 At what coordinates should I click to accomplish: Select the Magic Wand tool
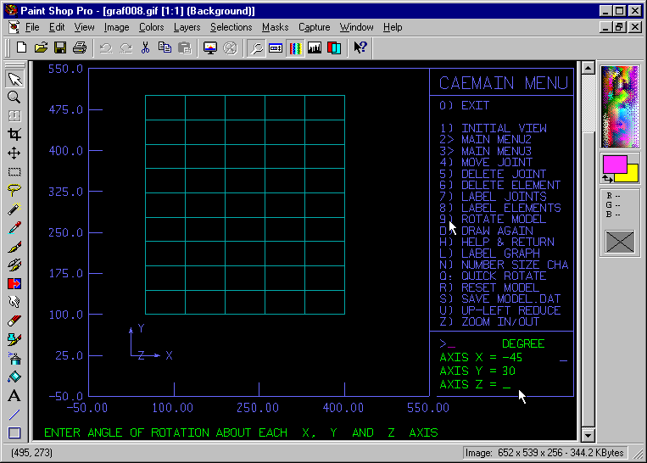click(x=14, y=209)
